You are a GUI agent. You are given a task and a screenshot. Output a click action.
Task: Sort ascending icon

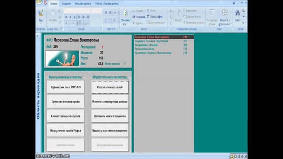click(x=171, y=11)
